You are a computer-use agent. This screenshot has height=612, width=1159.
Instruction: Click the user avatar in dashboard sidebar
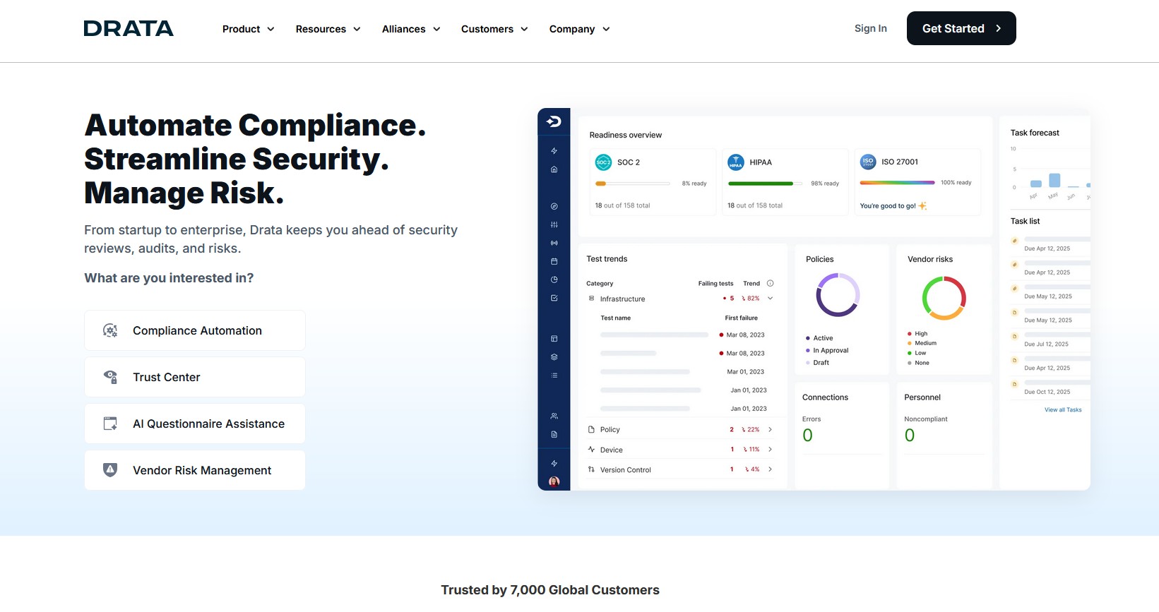point(554,481)
